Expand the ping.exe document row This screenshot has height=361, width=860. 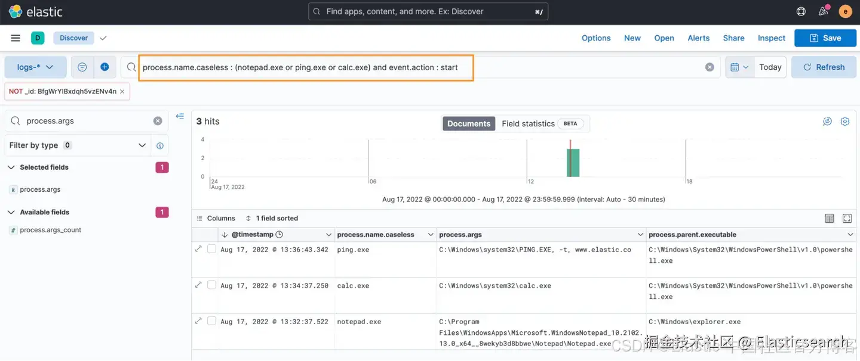pos(198,249)
